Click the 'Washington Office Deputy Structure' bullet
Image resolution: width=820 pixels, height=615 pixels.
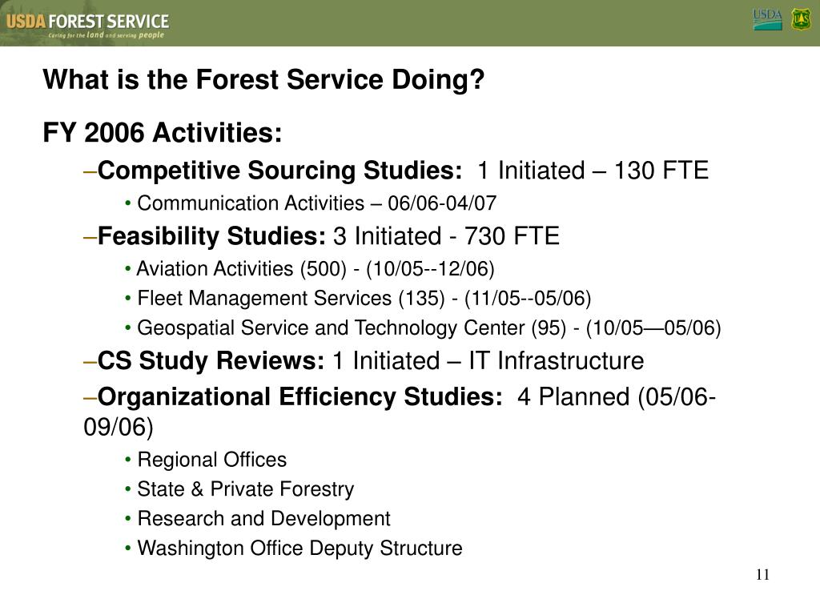pyautogui.click(x=299, y=548)
